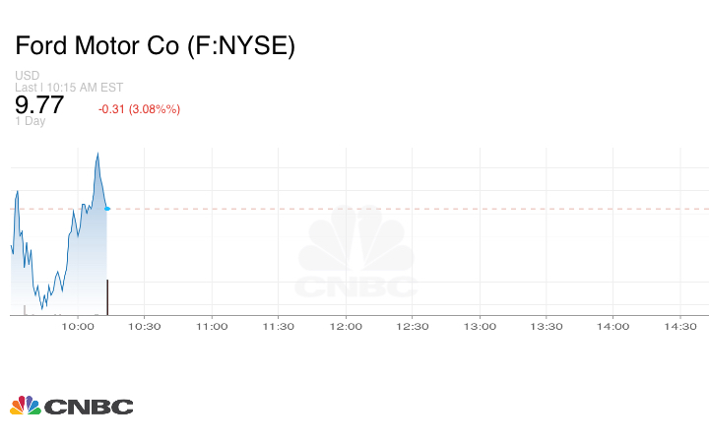Click the 10:00 time axis label
The height and width of the screenshot is (443, 709).
[x=78, y=326]
